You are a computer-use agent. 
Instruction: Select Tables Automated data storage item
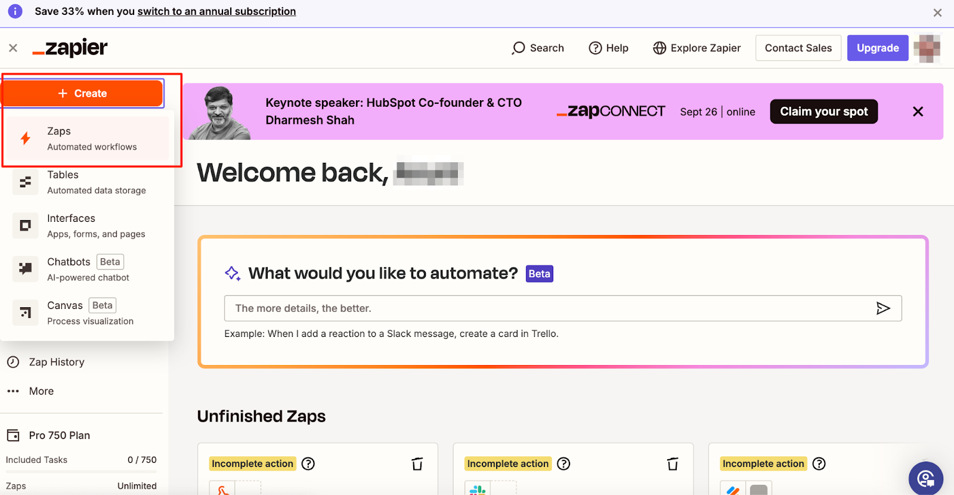(88, 182)
